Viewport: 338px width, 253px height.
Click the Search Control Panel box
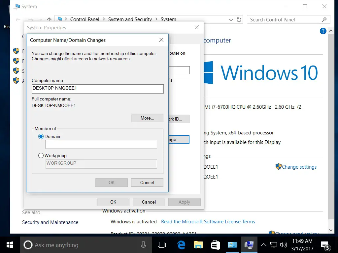(x=288, y=19)
